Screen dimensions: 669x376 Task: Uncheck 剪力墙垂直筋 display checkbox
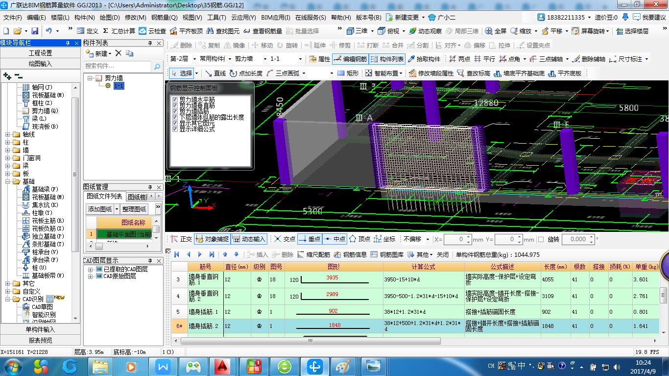175,105
